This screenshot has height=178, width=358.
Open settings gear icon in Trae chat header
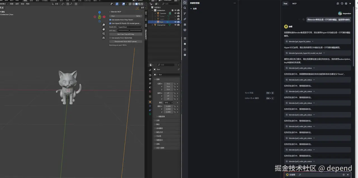coord(346,4)
